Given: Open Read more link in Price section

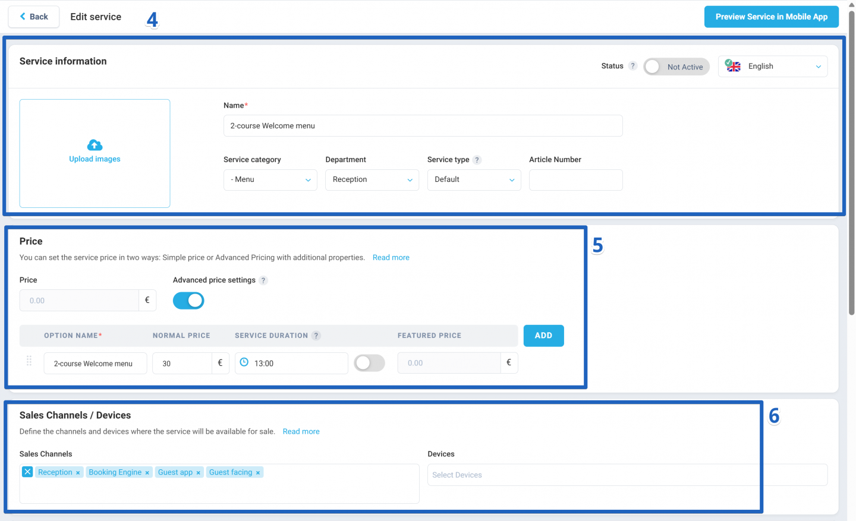Looking at the screenshot, I should point(391,258).
